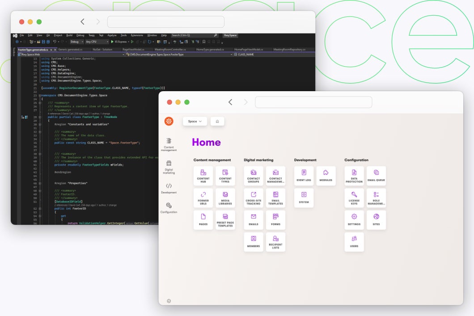Open the System application
This screenshot has height=316, width=474.
point(304,198)
